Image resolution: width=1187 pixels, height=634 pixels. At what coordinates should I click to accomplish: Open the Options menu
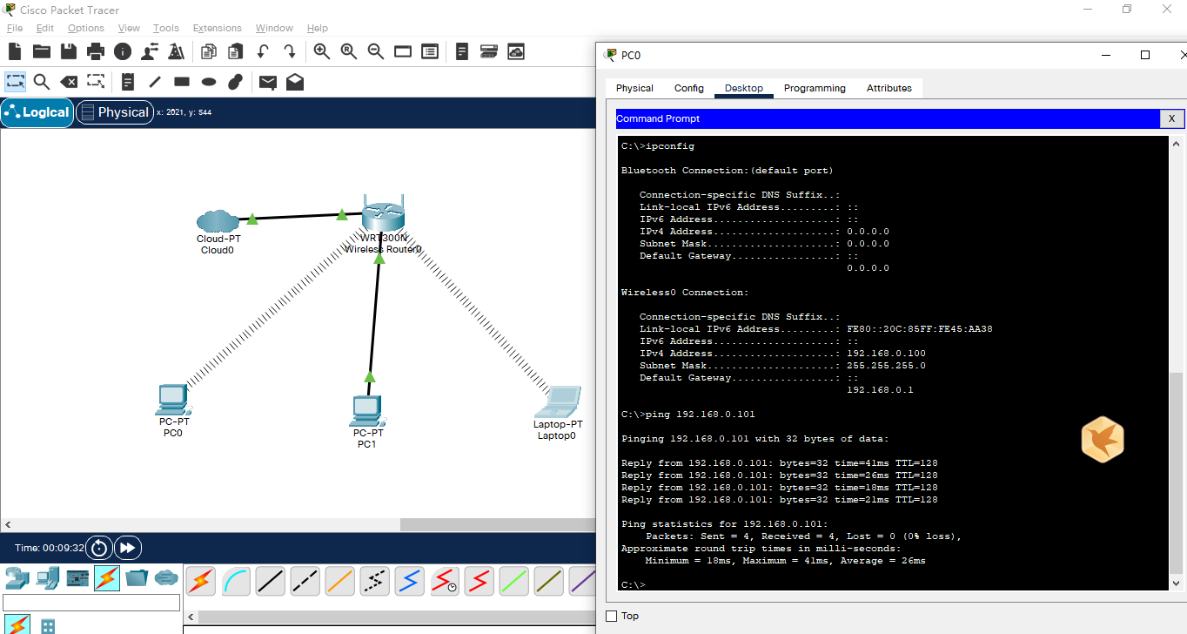(86, 28)
